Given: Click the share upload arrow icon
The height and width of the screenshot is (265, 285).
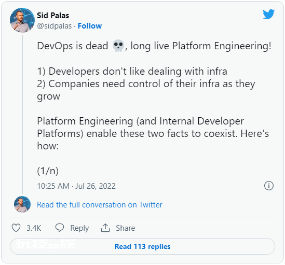Looking at the screenshot, I should (105, 228).
